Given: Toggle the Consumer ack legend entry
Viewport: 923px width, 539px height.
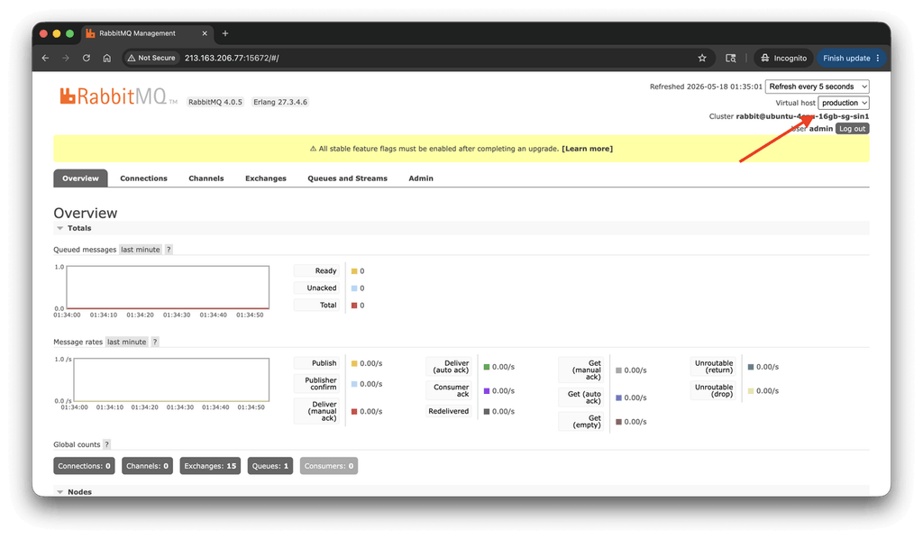Looking at the screenshot, I should point(449,390).
